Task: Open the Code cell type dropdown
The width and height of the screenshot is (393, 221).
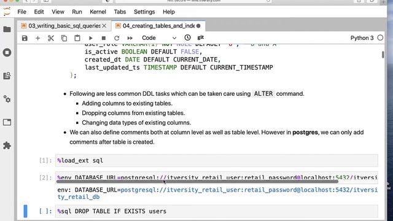Action: tap(159, 38)
